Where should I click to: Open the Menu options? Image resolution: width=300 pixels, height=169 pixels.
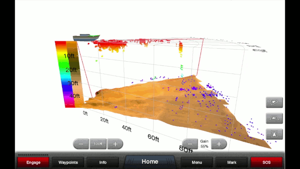pyautogui.click(x=197, y=162)
